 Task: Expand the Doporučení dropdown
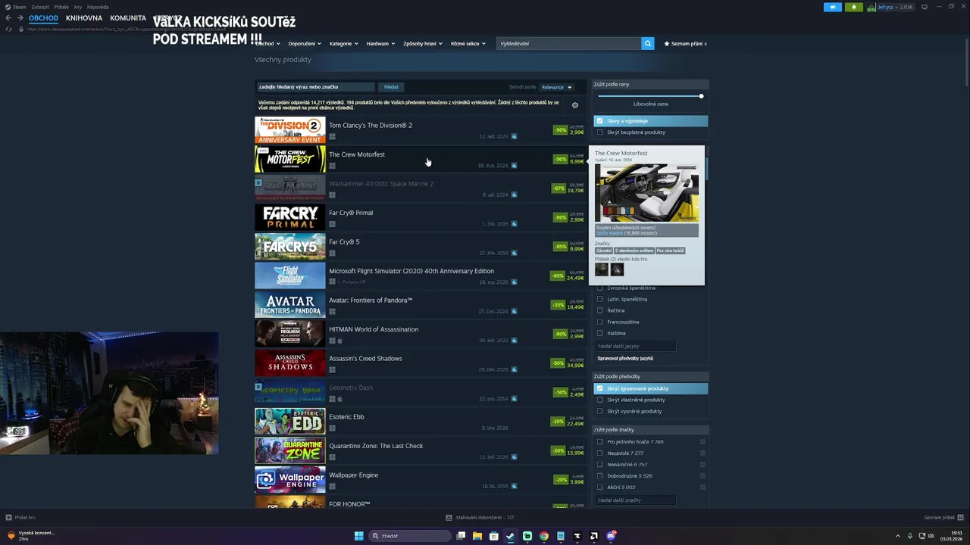(305, 44)
